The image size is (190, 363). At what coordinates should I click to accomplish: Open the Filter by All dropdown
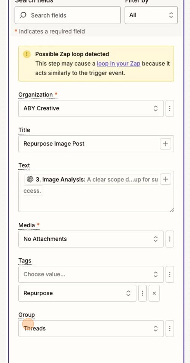151,15
